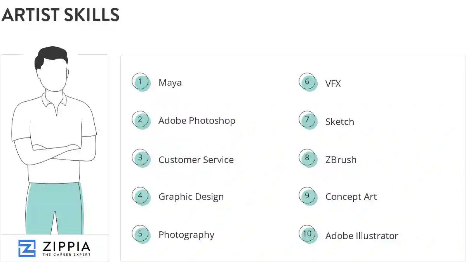This screenshot has height=262, width=466.
Task: Select the number 8 circle badge
Action: pos(307,158)
